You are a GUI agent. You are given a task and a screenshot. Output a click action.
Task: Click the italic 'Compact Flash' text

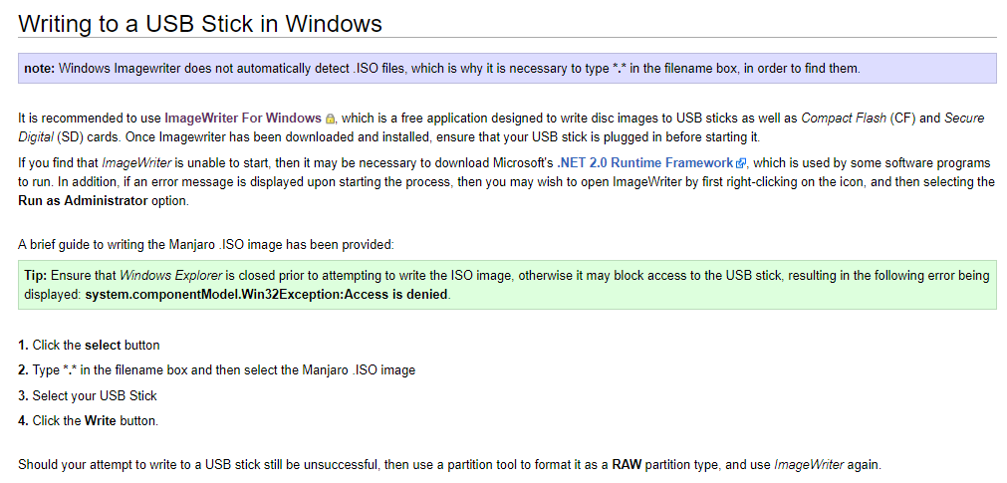pos(844,119)
